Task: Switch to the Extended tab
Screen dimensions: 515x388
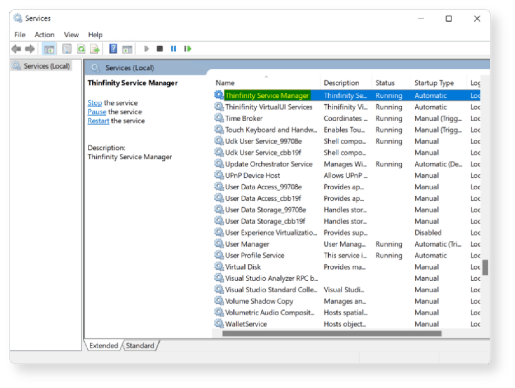Action: [x=103, y=345]
